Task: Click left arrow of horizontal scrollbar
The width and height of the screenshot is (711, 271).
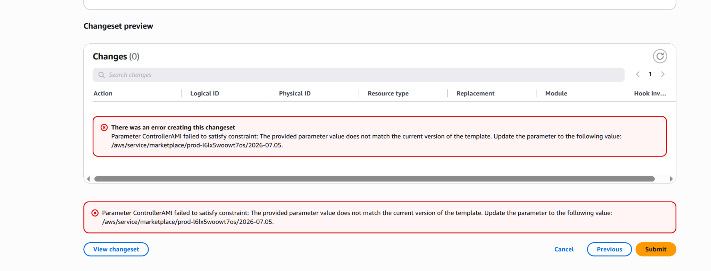Action: click(89, 179)
